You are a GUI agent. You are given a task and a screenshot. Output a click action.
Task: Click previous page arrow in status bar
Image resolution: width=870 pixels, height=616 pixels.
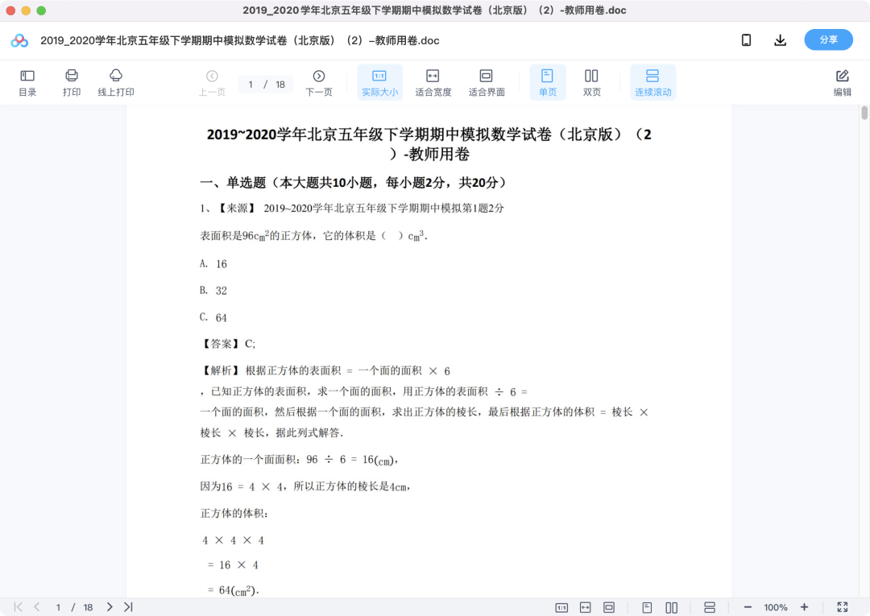(x=37, y=607)
